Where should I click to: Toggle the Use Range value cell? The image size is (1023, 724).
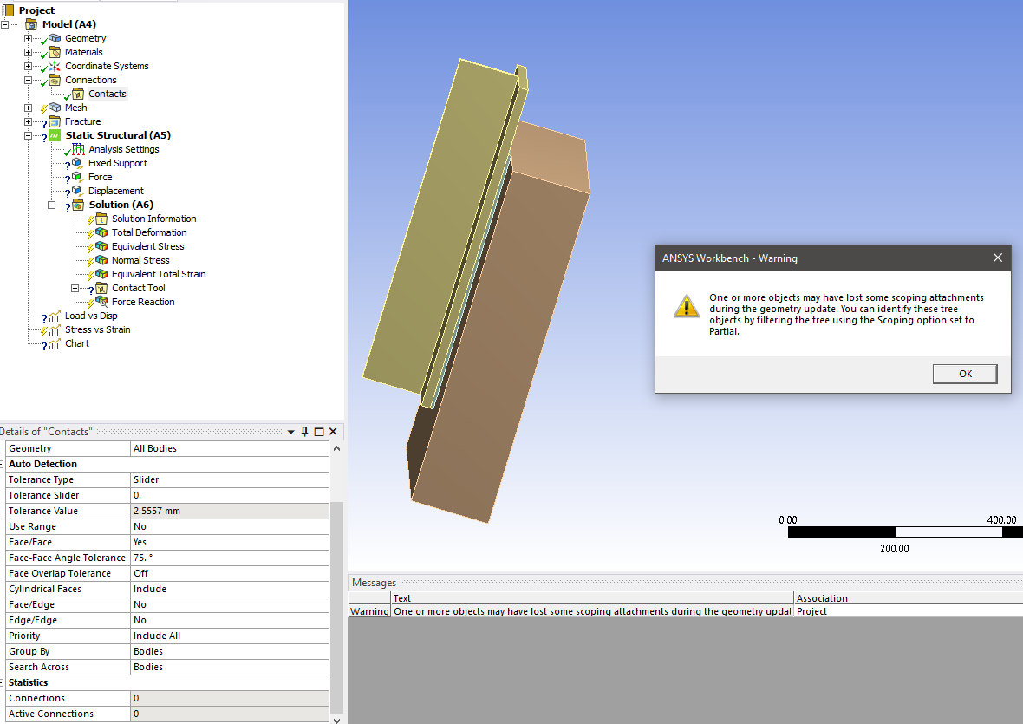(229, 526)
